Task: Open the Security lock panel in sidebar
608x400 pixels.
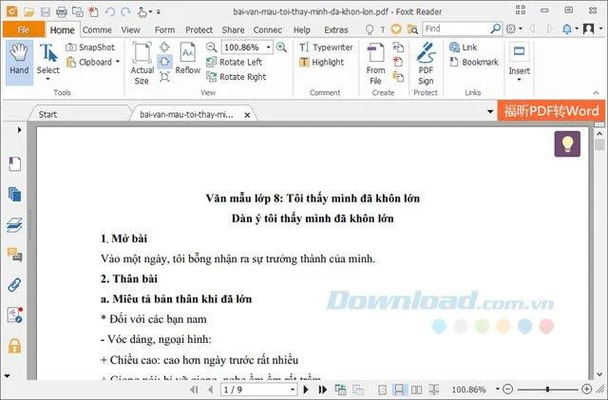Action: 14,346
